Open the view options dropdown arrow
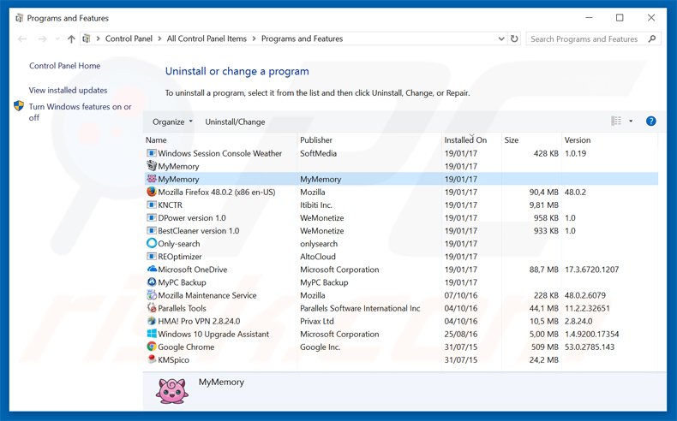 631,122
